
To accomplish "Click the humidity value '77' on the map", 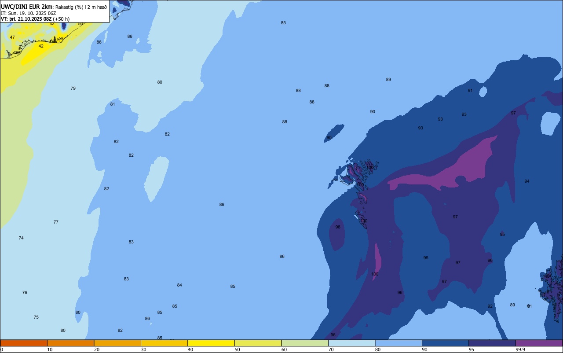I will click(x=56, y=222).
